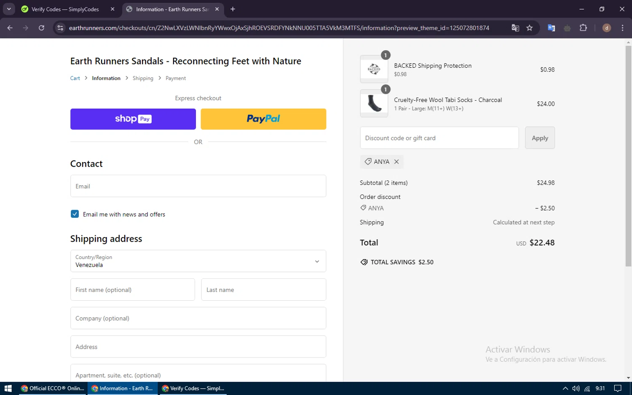Click the ANYA discount tag icon
Image resolution: width=632 pixels, height=395 pixels.
[x=368, y=162]
